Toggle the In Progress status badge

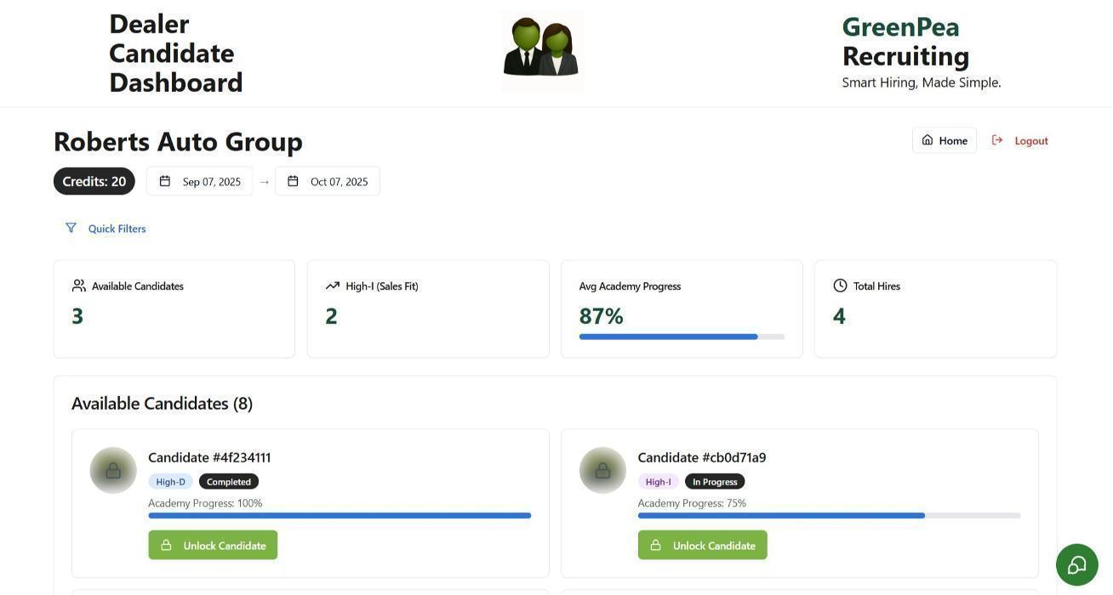tap(715, 481)
